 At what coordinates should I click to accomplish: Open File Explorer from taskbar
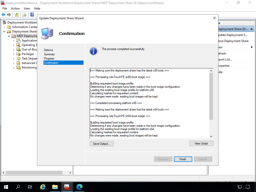pyautogui.click(x=55, y=187)
